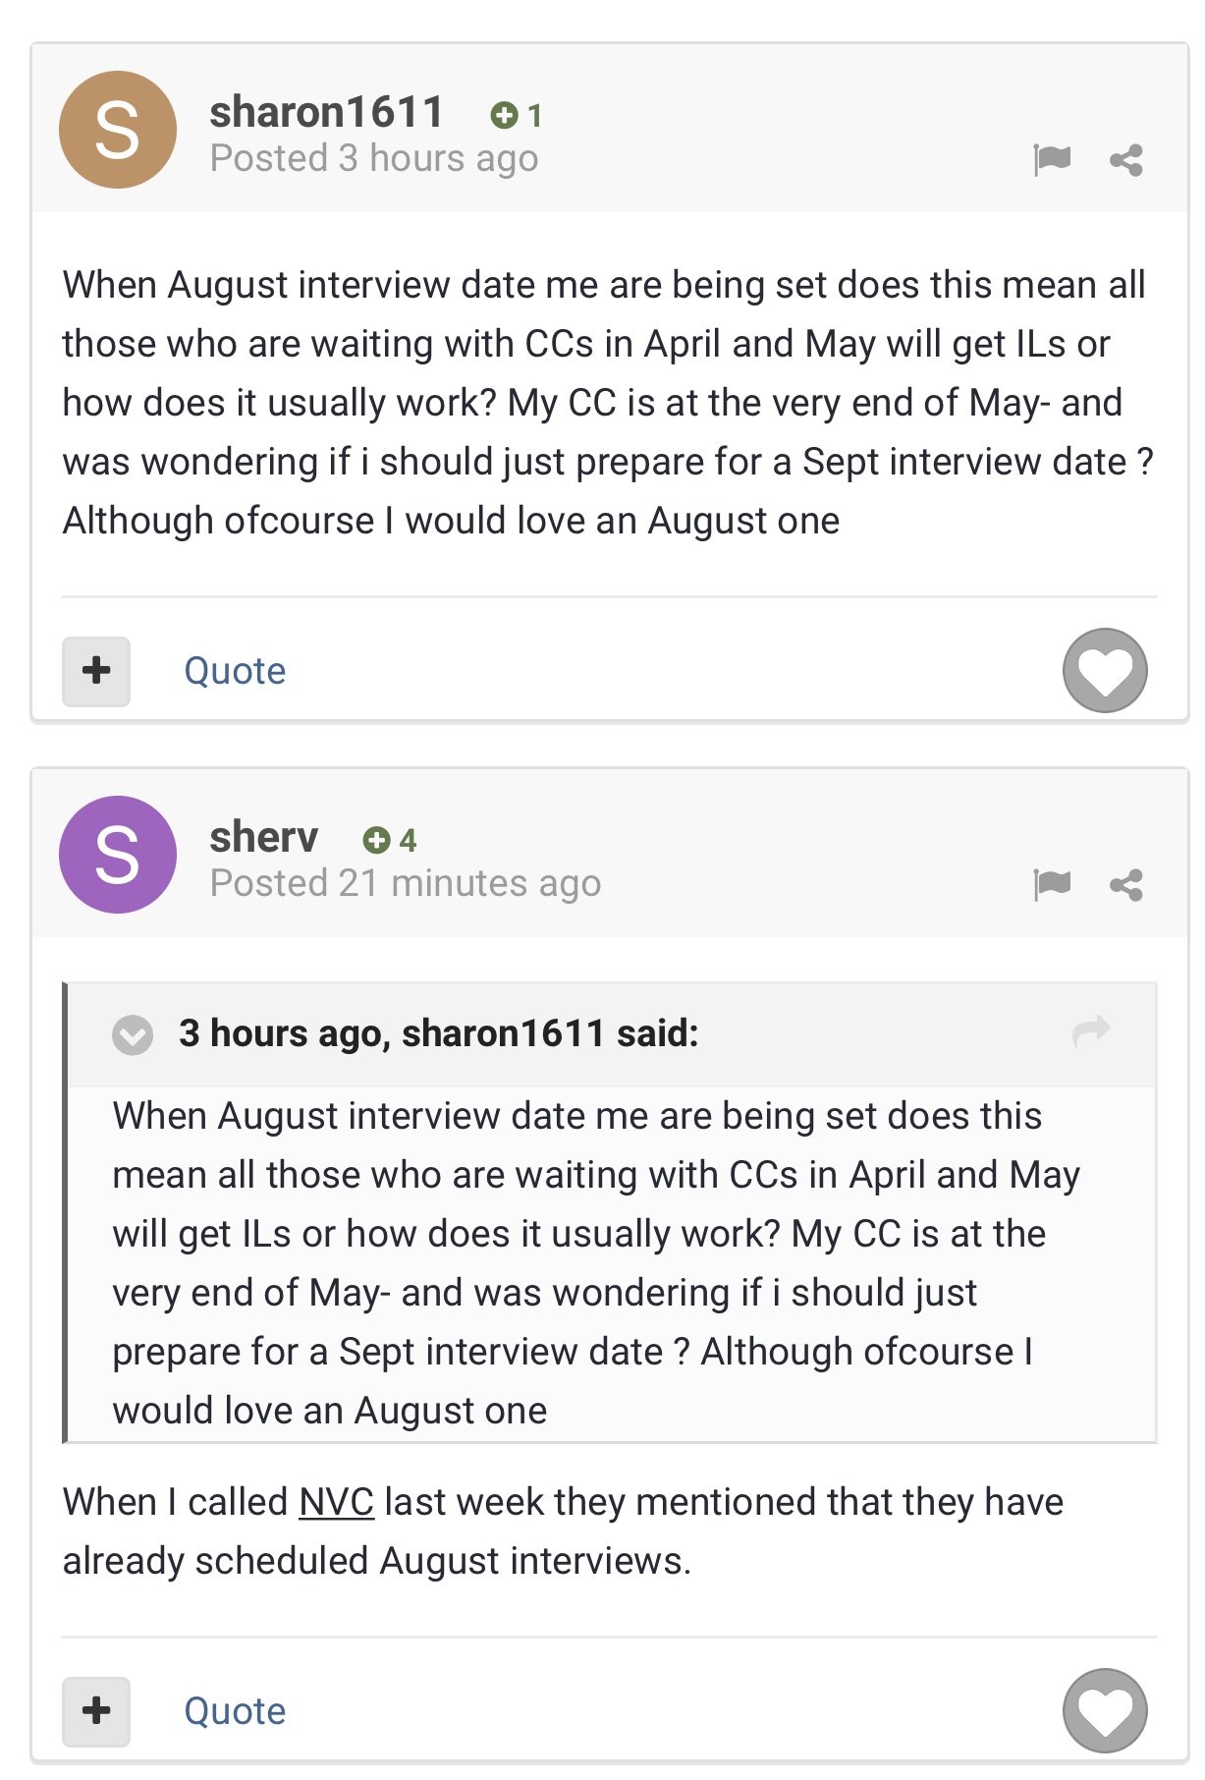Screen dimensions: 1205x1780
Task: Click sharon1611's tan avatar
Action: click(x=118, y=130)
